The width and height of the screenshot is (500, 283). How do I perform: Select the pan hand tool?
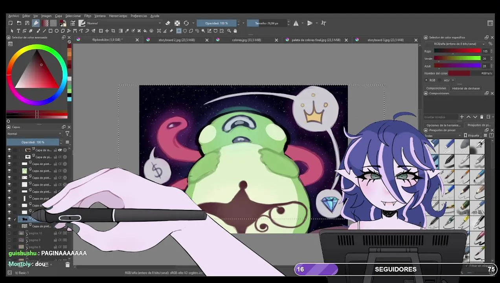click(x=235, y=31)
